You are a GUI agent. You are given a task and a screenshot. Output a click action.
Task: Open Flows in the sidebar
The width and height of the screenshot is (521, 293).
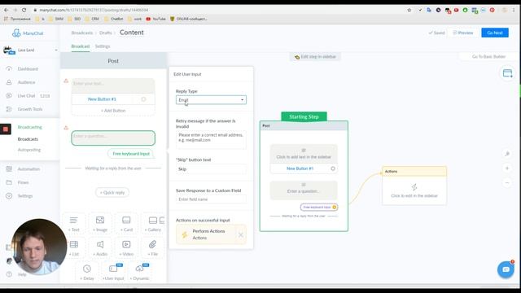tap(24, 182)
